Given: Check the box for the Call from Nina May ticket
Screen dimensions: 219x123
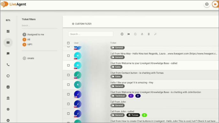Looking at the screenshot, I should (68, 56).
